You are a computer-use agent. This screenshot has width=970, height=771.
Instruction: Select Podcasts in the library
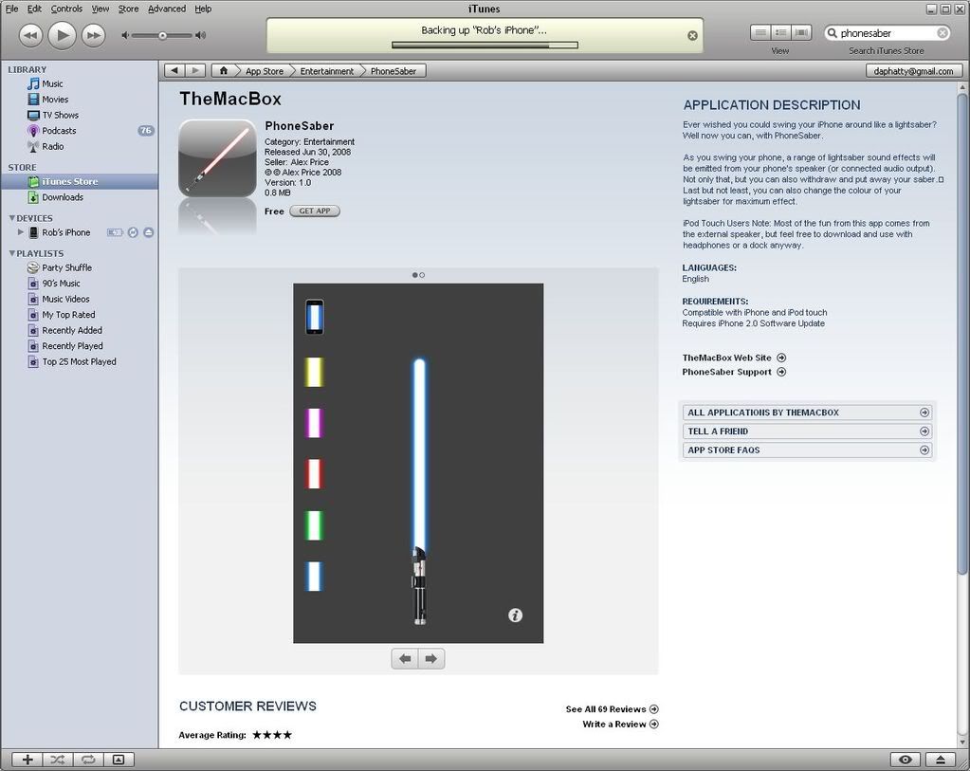[59, 131]
